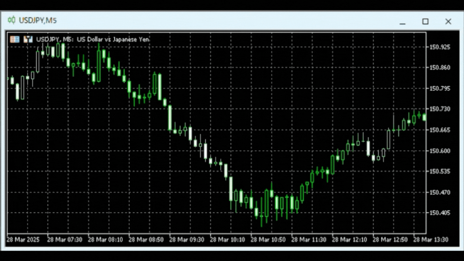Click the '28 Mar 2025' time label
Image resolution: width=464 pixels, height=261 pixels.
pos(23,240)
